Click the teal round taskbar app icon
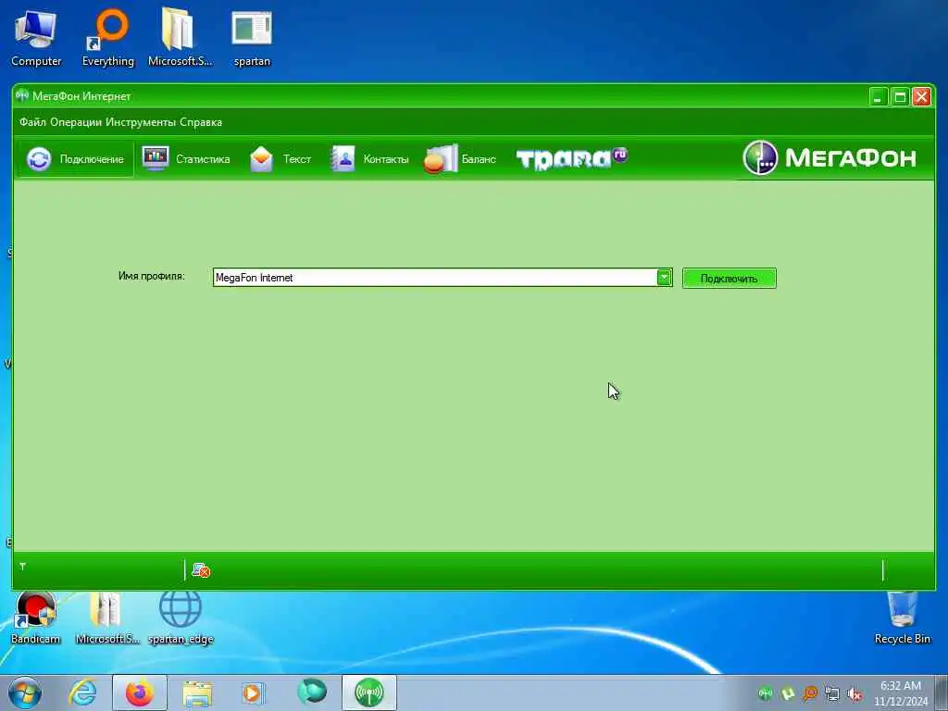948x711 pixels. (312, 692)
